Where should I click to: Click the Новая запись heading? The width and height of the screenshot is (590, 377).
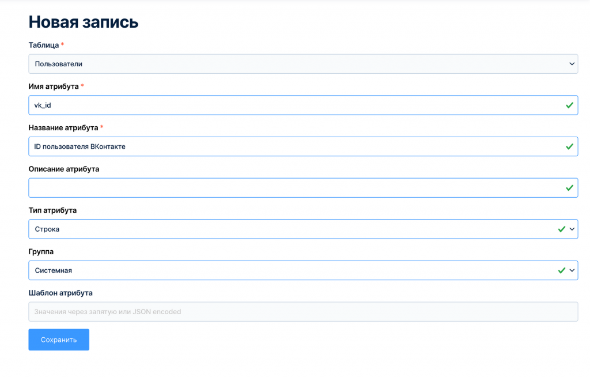[x=84, y=22]
